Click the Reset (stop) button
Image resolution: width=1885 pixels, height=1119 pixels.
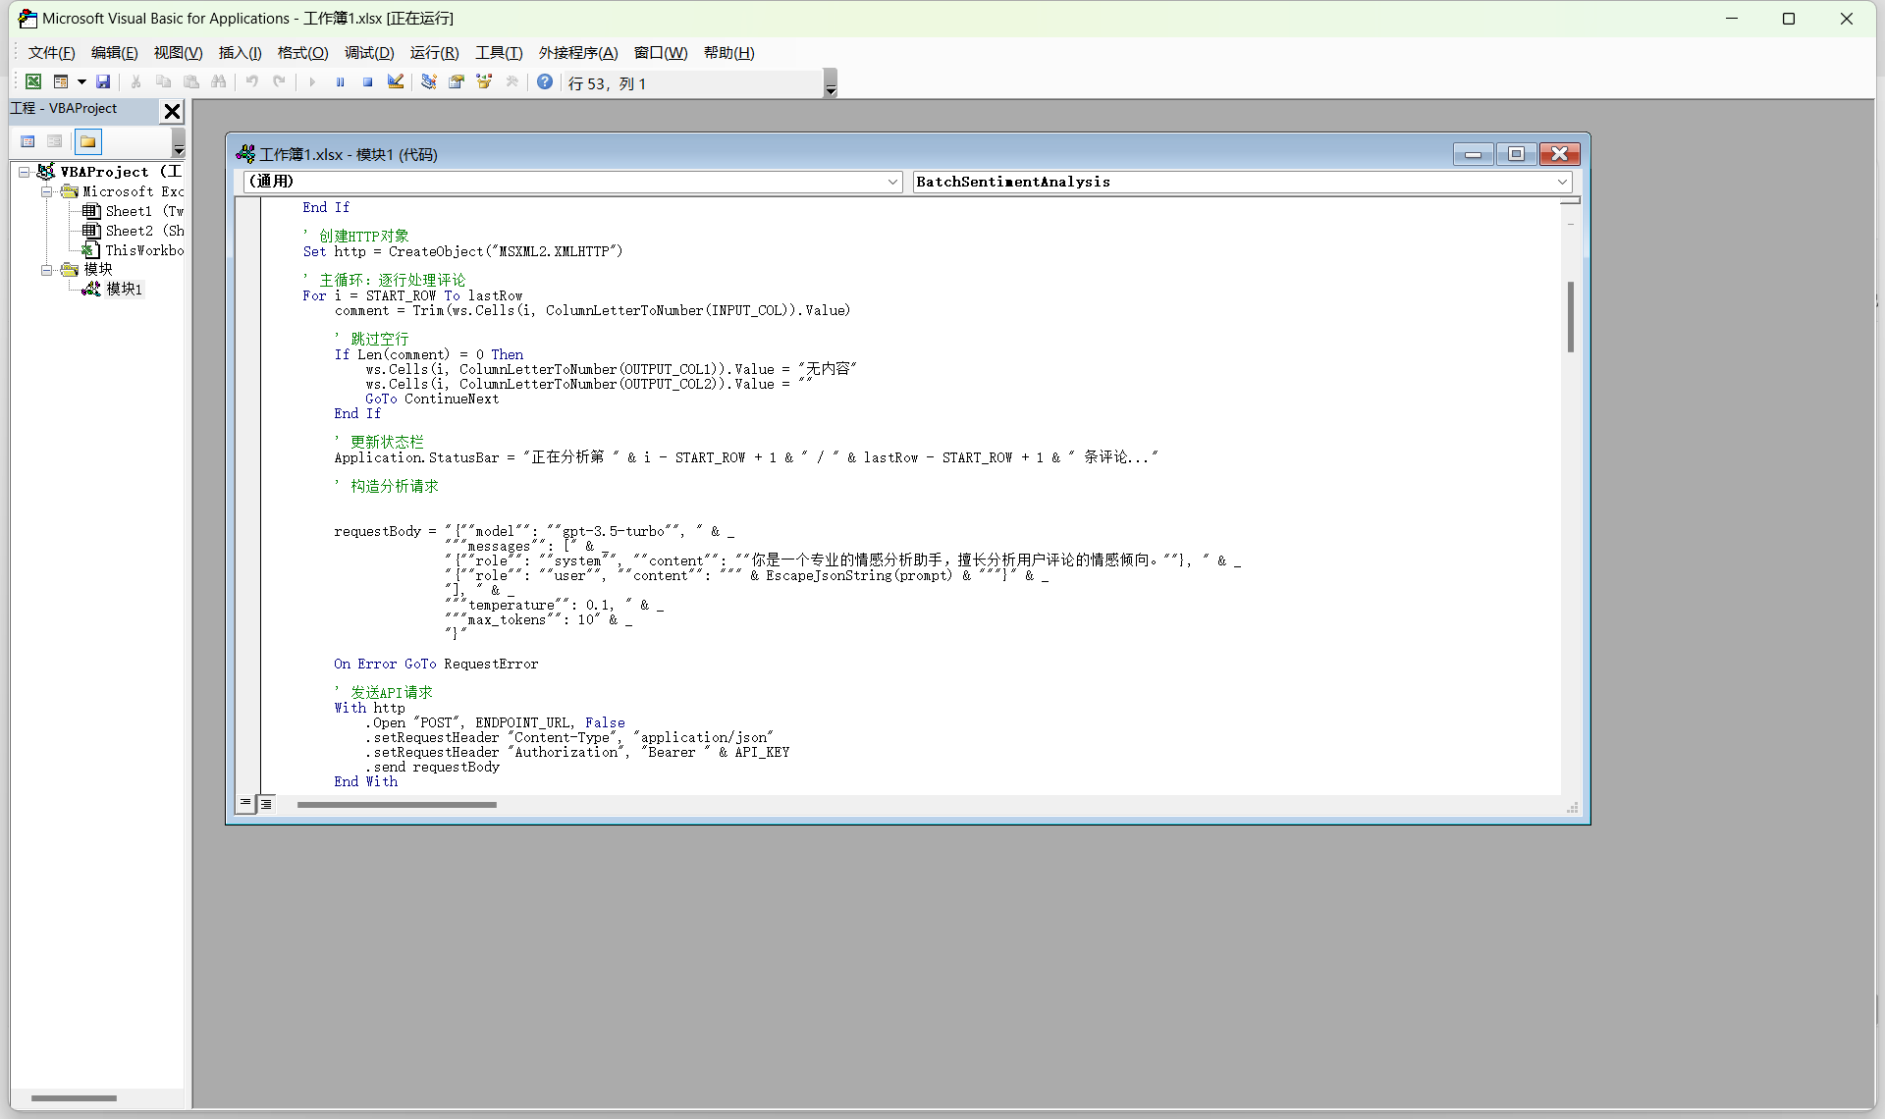367,82
